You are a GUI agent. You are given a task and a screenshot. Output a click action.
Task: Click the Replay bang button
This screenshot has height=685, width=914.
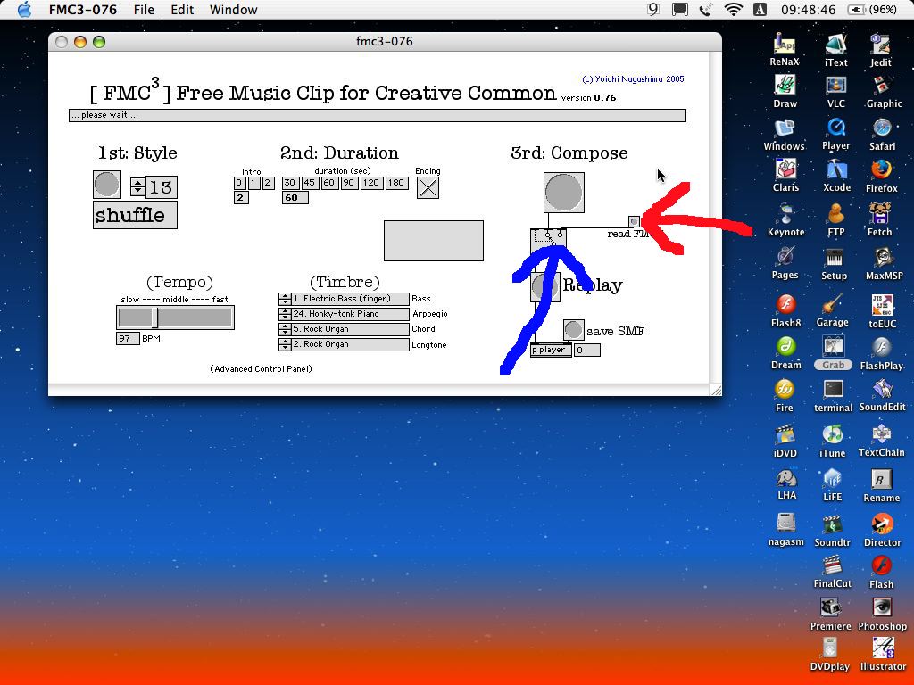click(545, 287)
